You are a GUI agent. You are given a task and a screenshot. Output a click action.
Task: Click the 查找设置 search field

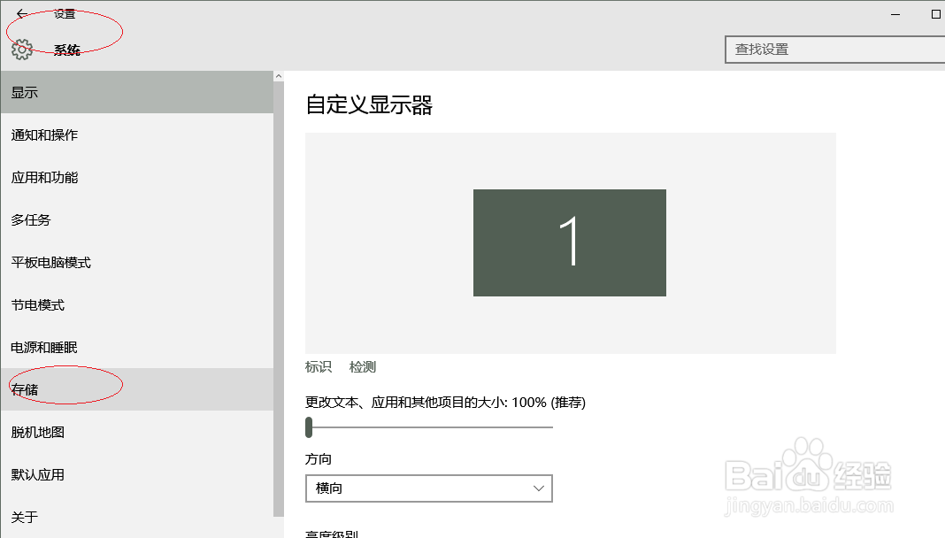point(834,50)
